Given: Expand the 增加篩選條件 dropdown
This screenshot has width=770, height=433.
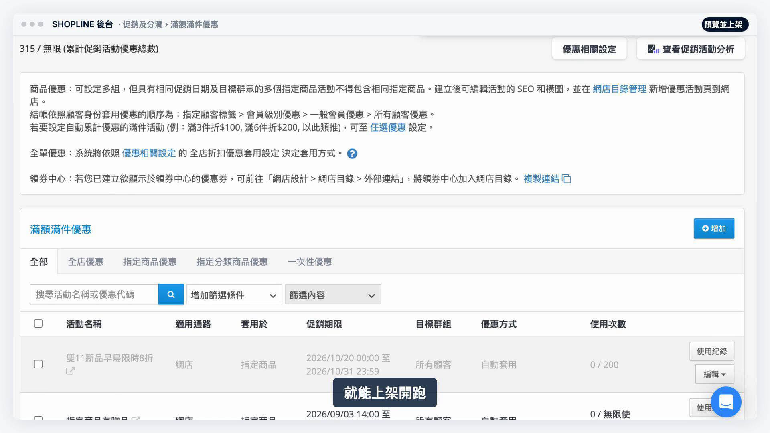Looking at the screenshot, I should click(x=234, y=295).
